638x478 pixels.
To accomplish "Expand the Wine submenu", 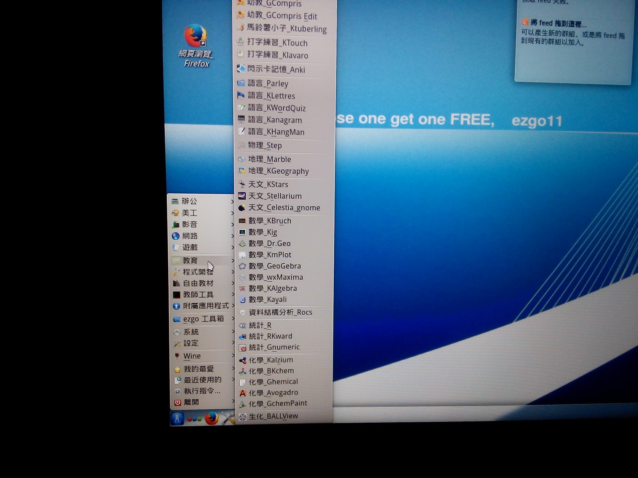I will tap(192, 356).
